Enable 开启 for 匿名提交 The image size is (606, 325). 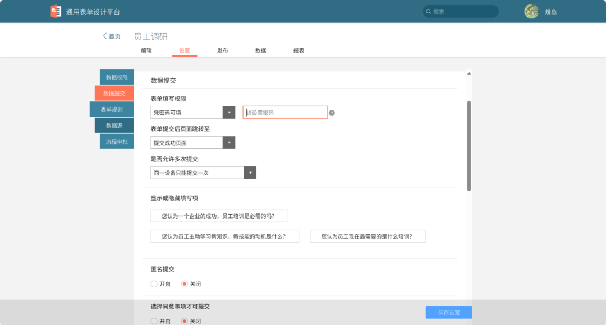pos(154,284)
